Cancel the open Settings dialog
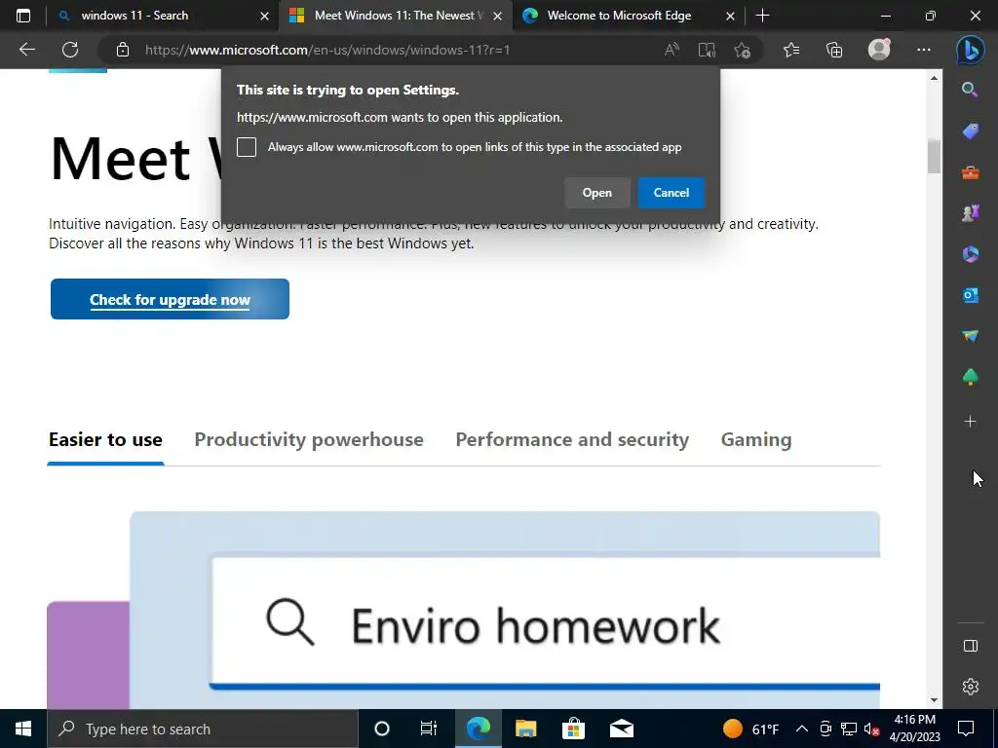This screenshot has width=998, height=748. tap(671, 193)
